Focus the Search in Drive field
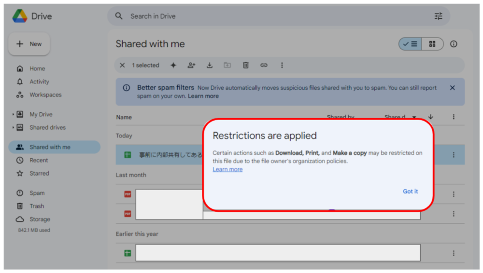 coord(279,16)
